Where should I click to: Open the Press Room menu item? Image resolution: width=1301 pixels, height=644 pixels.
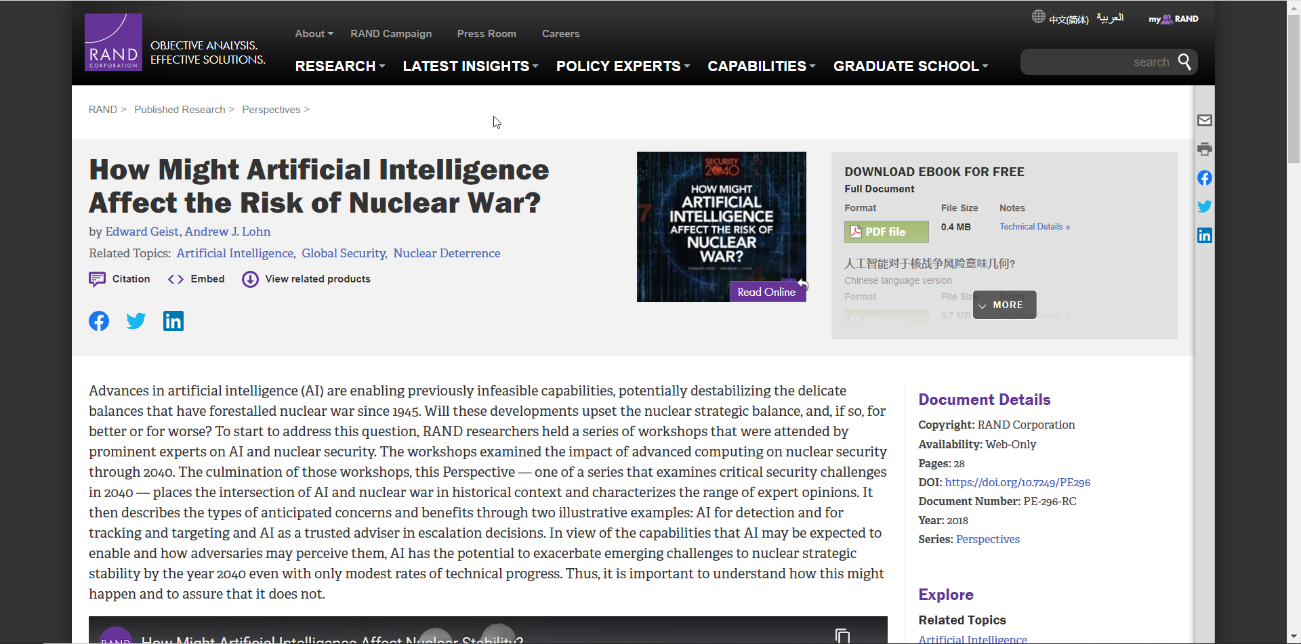click(x=487, y=34)
